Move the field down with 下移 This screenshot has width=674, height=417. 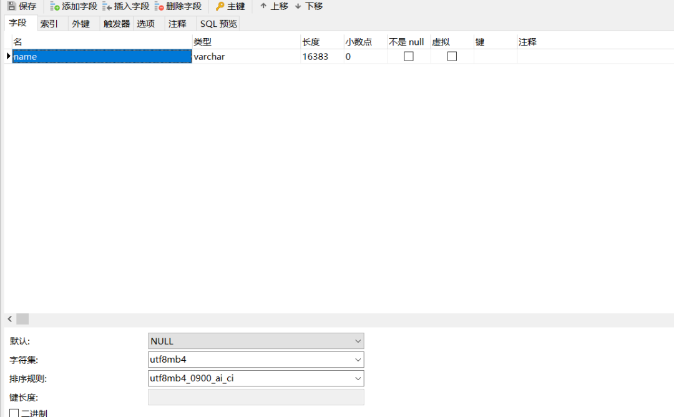(310, 6)
